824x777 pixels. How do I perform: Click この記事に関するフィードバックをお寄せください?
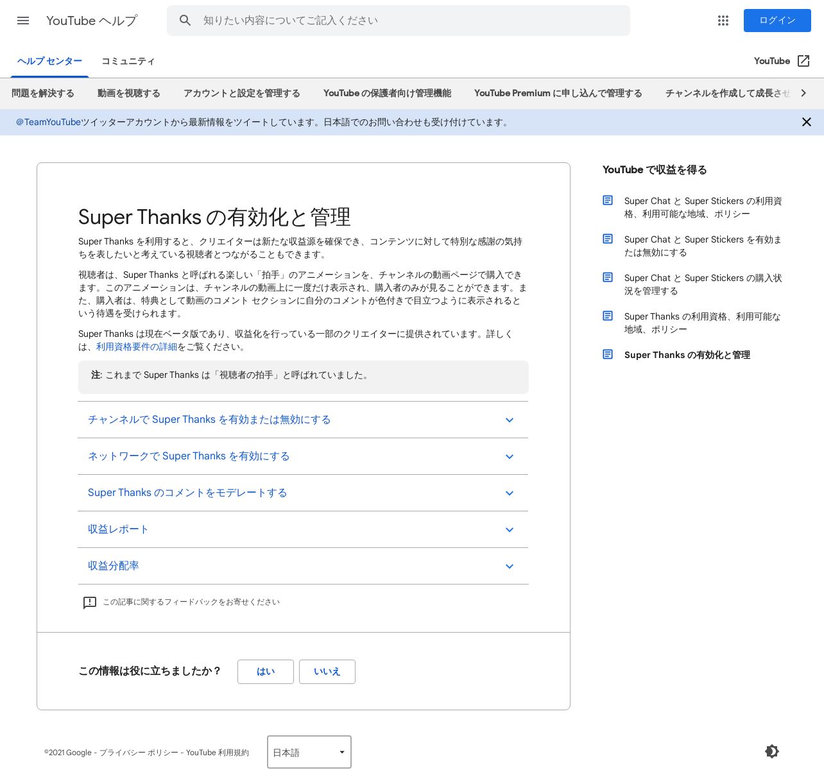click(191, 602)
